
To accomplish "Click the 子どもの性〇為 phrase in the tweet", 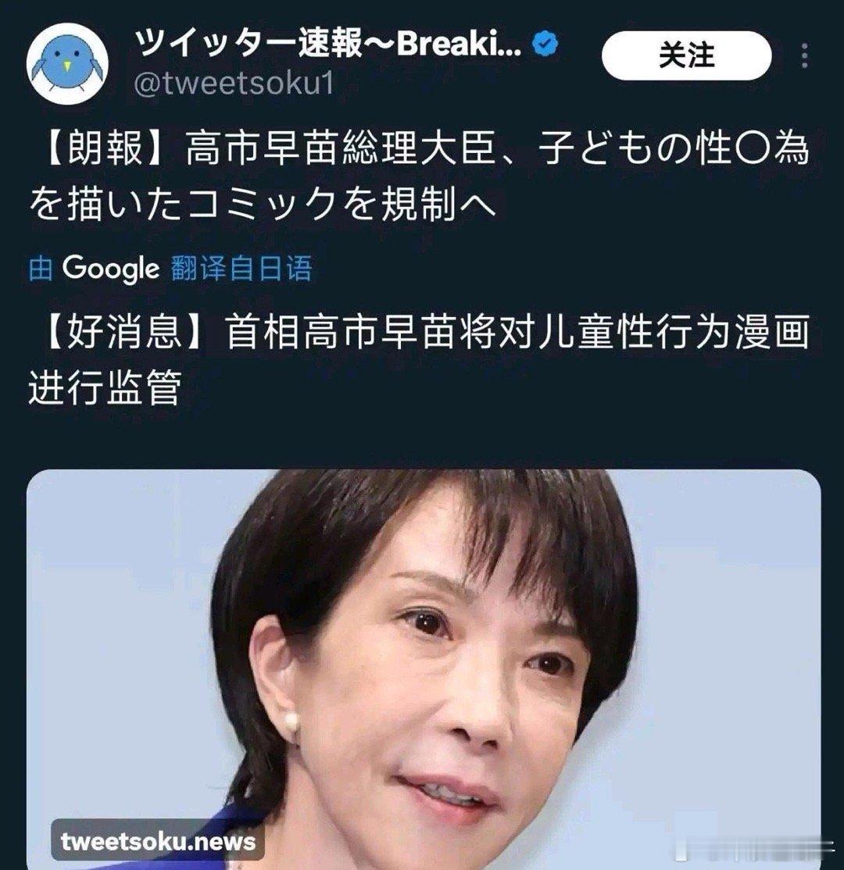I will click(x=672, y=150).
